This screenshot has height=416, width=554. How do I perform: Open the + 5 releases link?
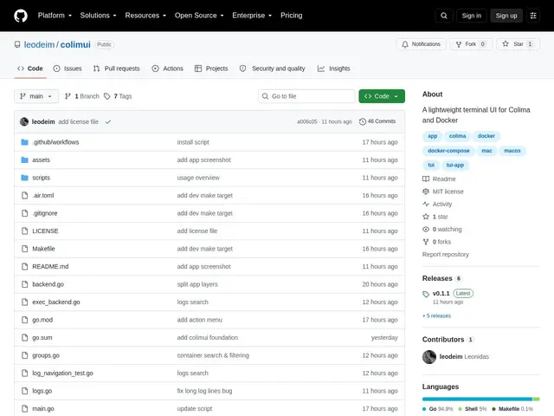pyautogui.click(x=436, y=315)
